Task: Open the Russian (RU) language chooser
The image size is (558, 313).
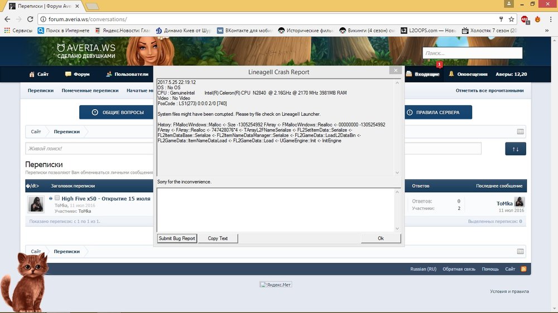Action: [423, 269]
